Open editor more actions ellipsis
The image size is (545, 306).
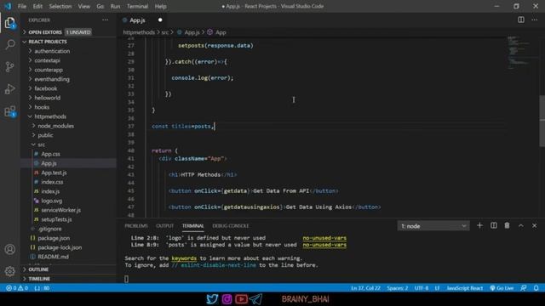pyautogui.click(x=534, y=20)
